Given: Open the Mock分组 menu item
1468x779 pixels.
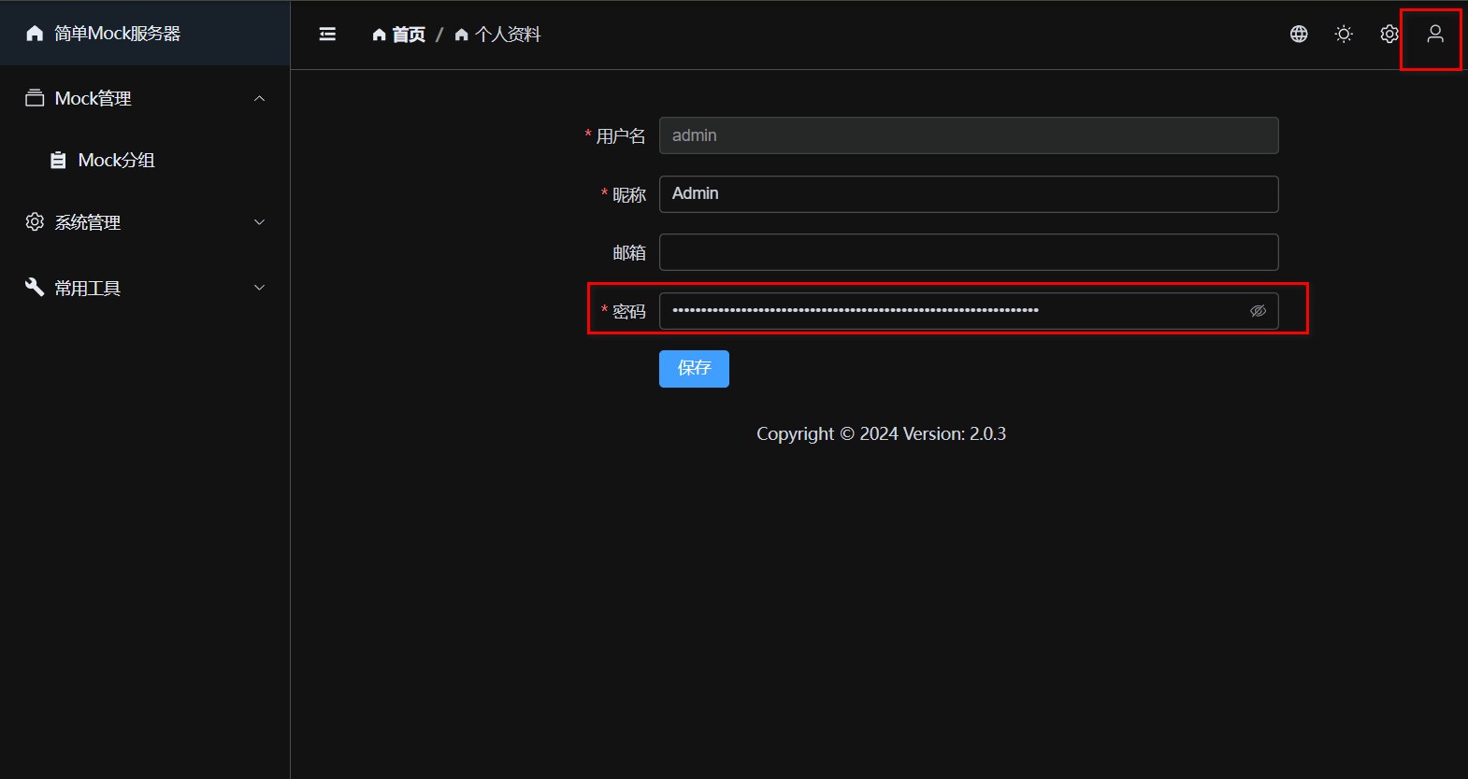Looking at the screenshot, I should pyautogui.click(x=116, y=161).
